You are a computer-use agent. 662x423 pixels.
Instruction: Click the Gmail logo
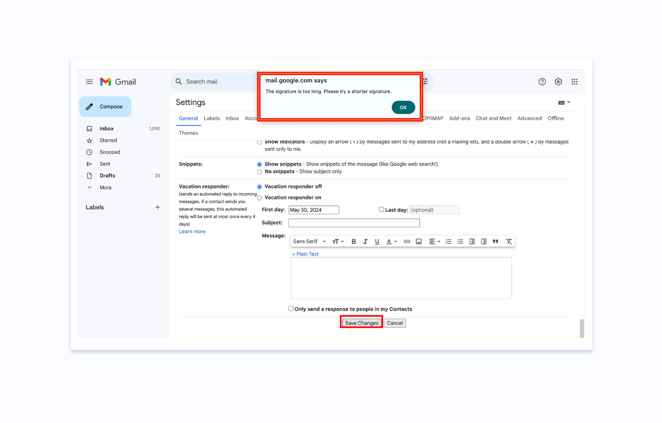[x=118, y=82]
